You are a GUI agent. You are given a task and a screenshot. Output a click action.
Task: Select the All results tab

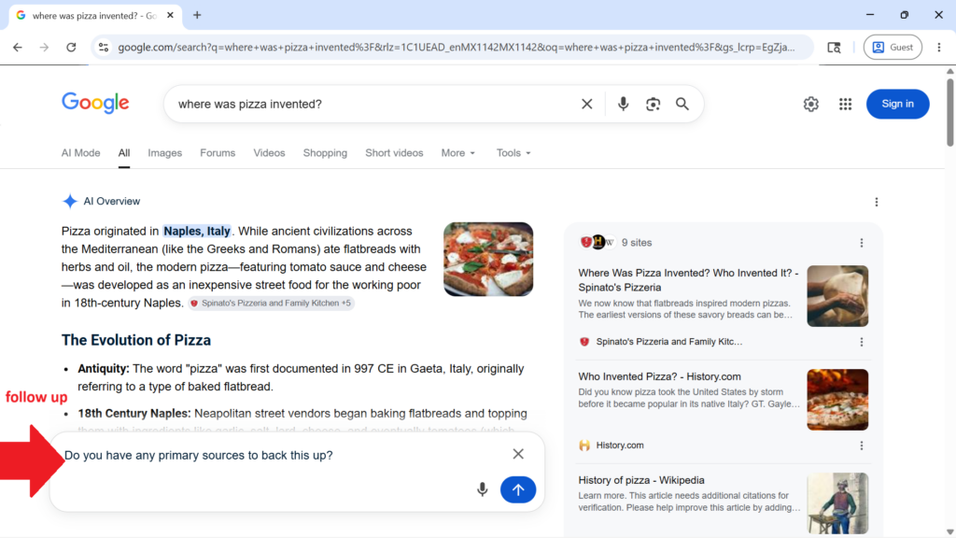124,153
